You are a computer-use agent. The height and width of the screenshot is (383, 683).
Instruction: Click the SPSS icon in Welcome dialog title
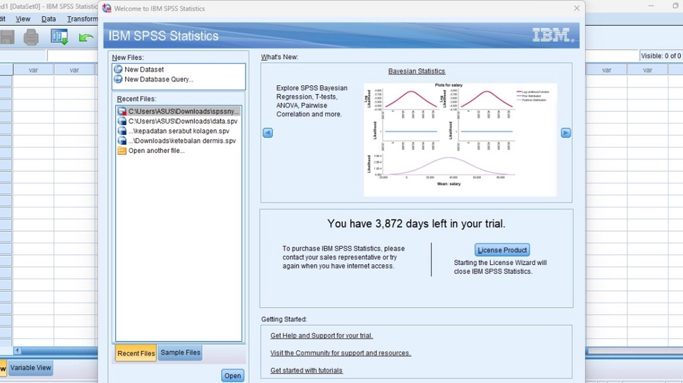coord(107,9)
